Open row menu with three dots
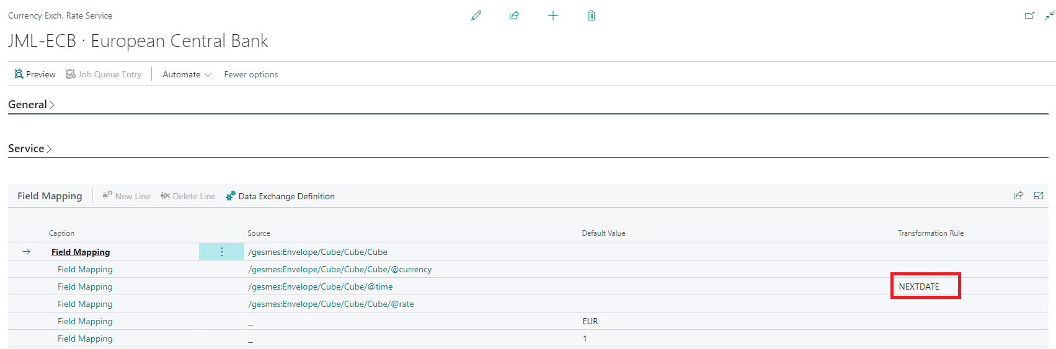 [221, 252]
